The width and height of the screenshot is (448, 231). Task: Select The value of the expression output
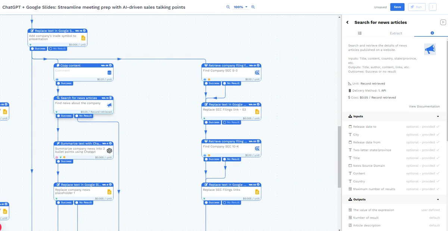pyautogui.click(x=394, y=210)
